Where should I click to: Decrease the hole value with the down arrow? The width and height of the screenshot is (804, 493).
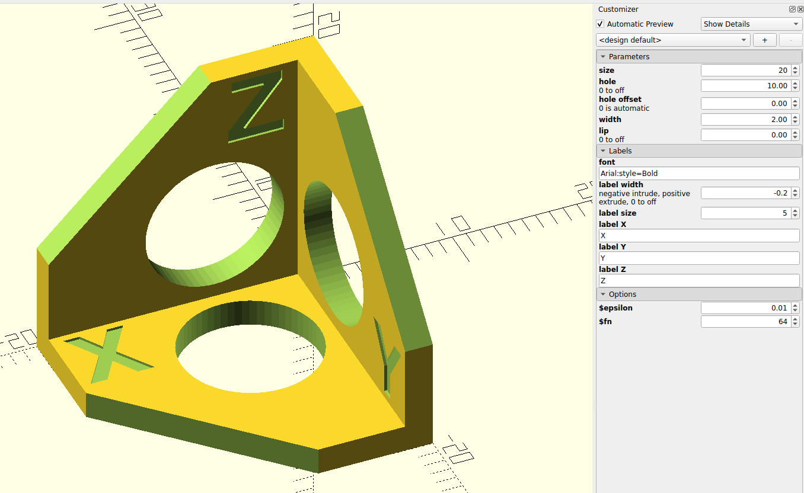(x=795, y=88)
